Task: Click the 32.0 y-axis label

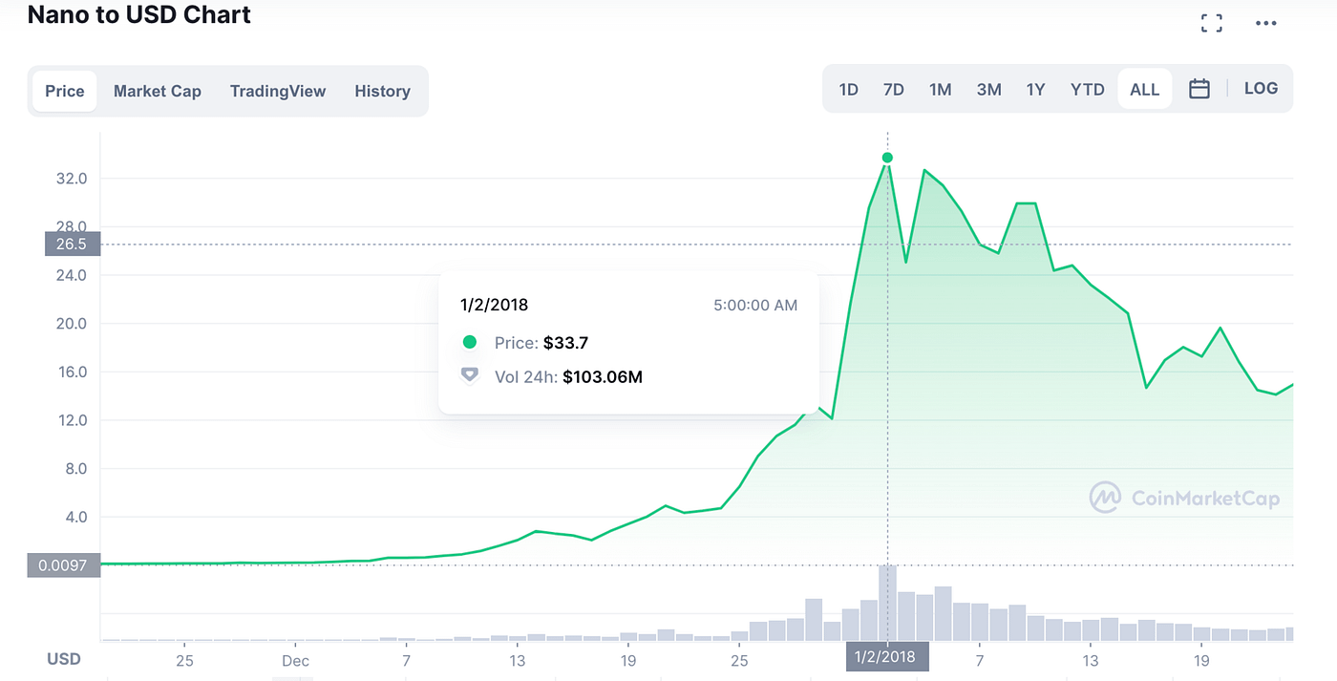Action: pyautogui.click(x=72, y=179)
